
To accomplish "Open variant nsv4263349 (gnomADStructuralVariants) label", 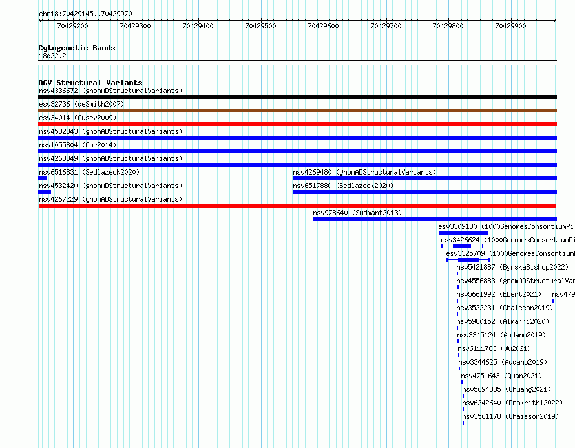I will point(110,158).
